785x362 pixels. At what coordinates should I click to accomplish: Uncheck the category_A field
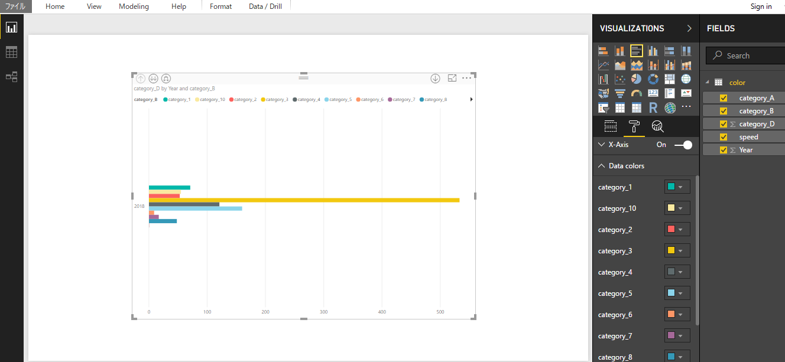(724, 98)
